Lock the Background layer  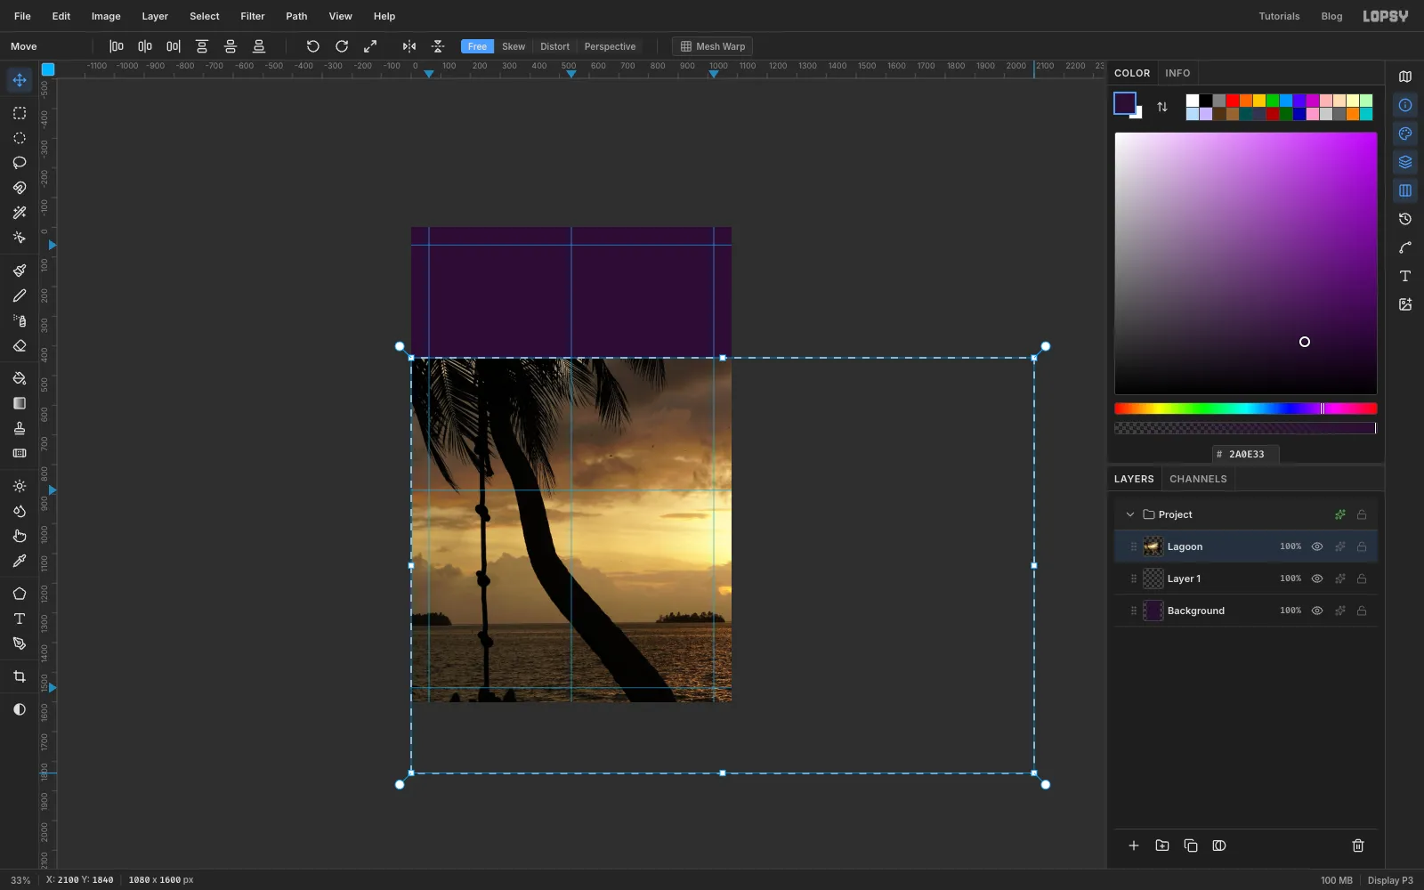pyautogui.click(x=1362, y=611)
